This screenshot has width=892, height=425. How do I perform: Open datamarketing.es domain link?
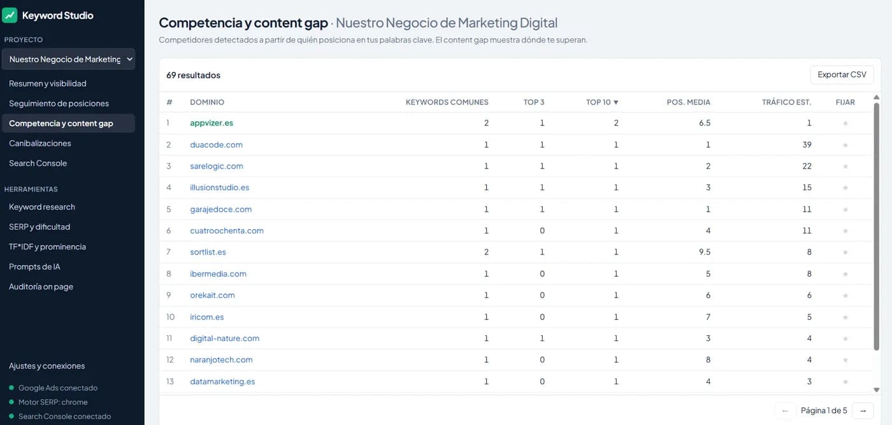222,382
